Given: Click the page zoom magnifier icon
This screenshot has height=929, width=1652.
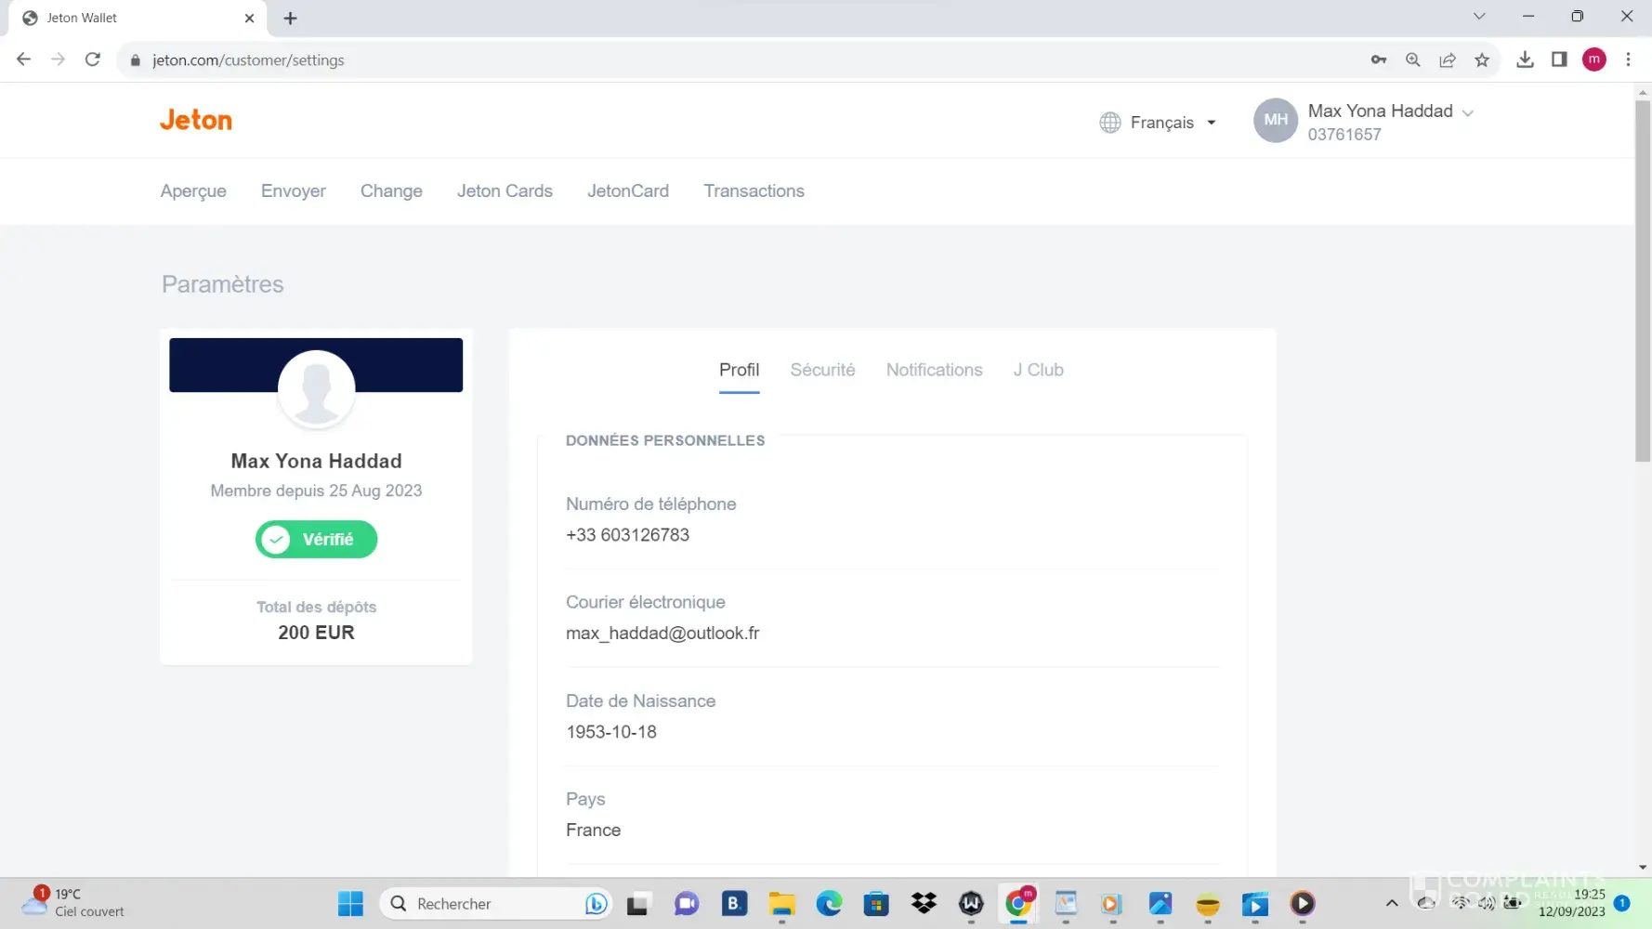Looking at the screenshot, I should (x=1412, y=60).
